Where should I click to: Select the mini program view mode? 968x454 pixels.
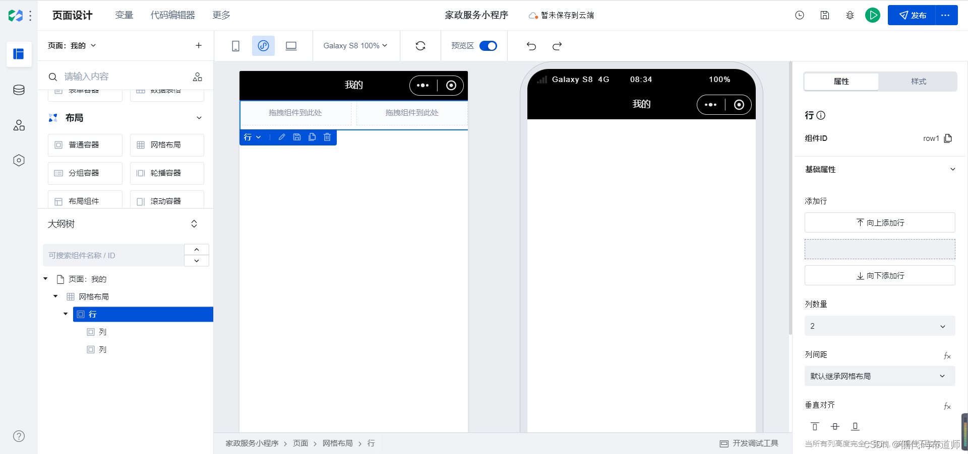tap(263, 46)
